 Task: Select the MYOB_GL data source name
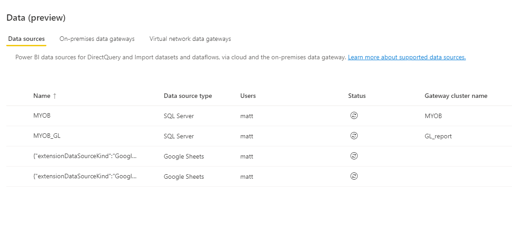tap(47, 136)
